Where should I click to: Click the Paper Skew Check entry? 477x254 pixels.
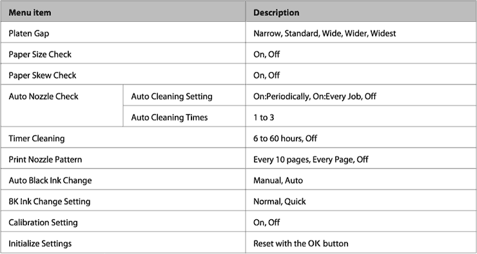[43, 75]
